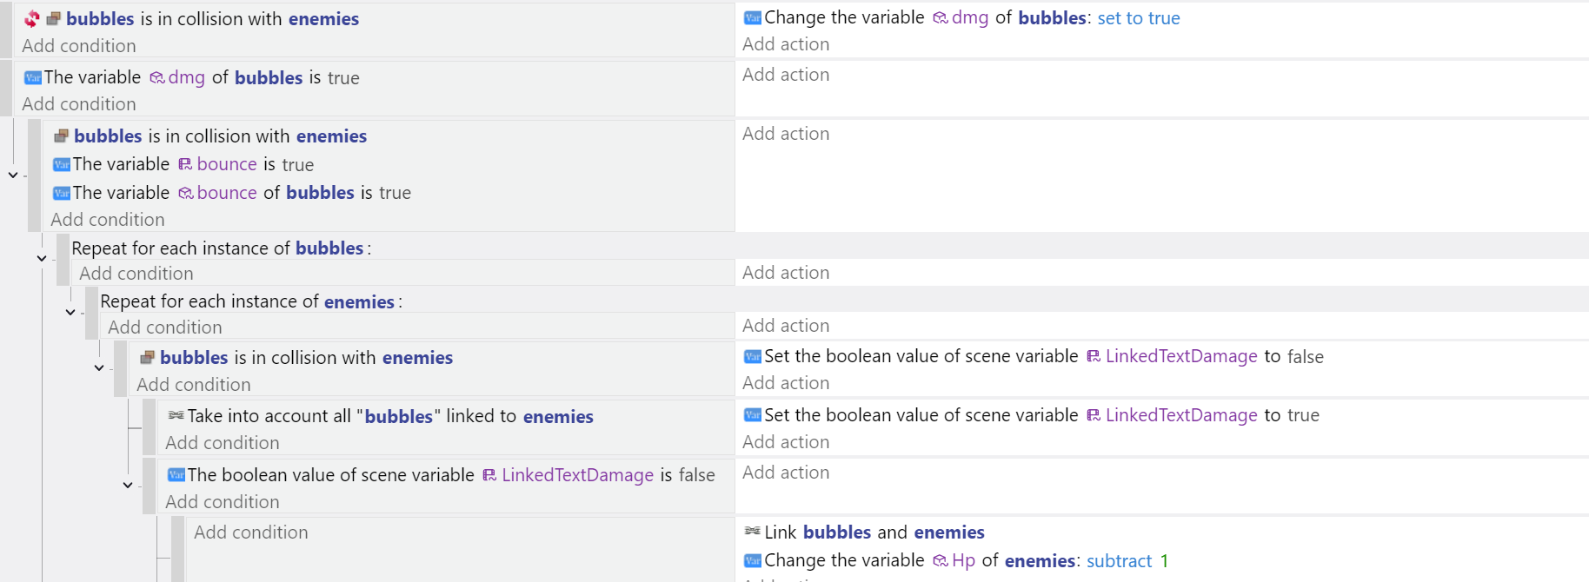Click the collision icon in the first event's condition
Image resolution: width=1589 pixels, height=582 pixels.
[x=54, y=18]
